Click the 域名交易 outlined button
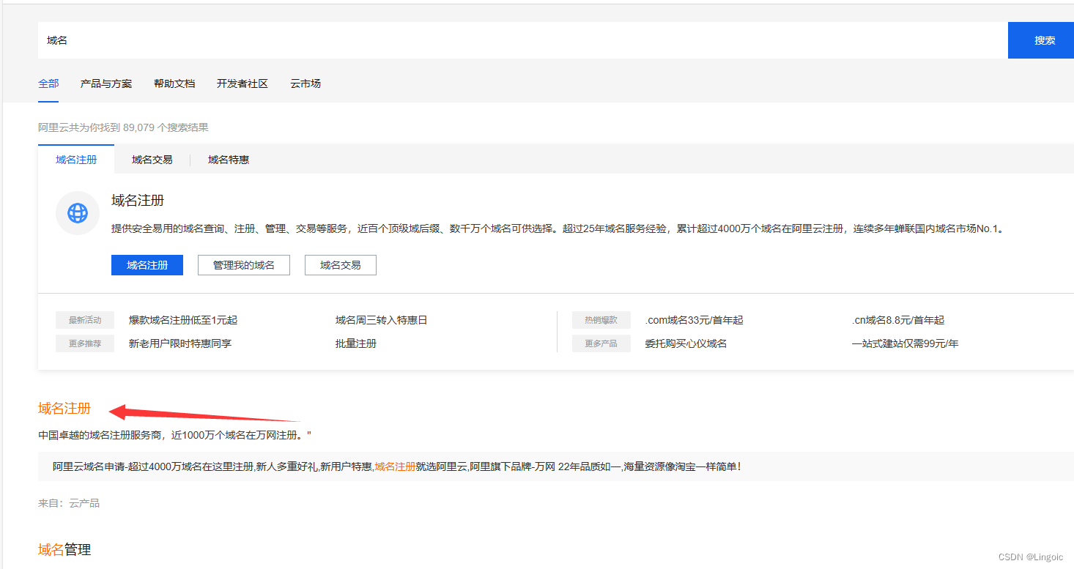 (341, 265)
